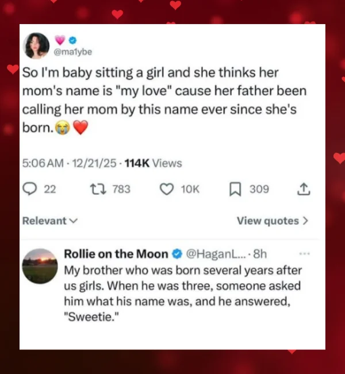This screenshot has height=374, width=345.
Task: Open @ma1ybe's profile picture
Action: (37, 46)
